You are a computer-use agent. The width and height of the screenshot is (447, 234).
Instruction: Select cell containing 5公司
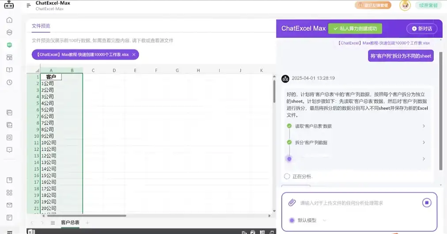(x=51, y=110)
